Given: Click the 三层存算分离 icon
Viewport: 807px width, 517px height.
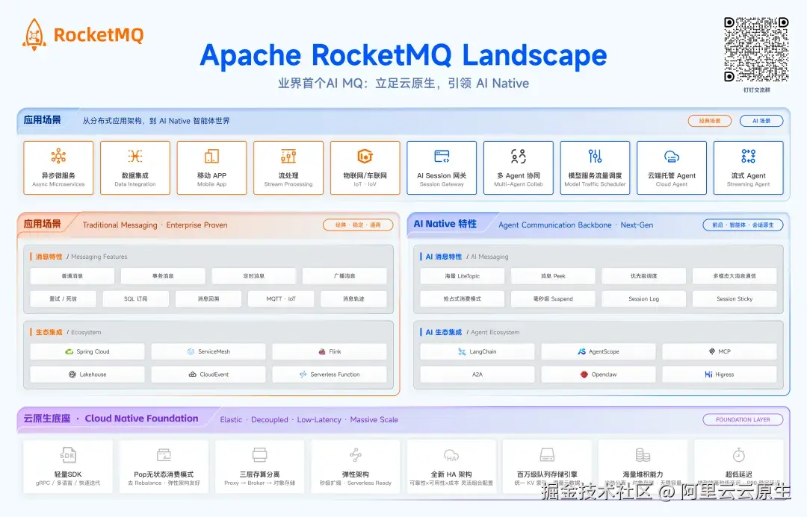Looking at the screenshot, I should click(259, 455).
